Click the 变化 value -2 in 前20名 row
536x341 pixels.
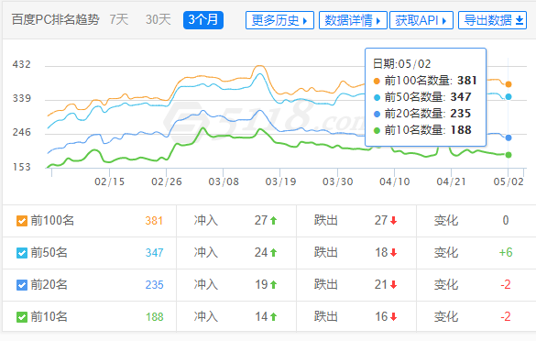[x=506, y=284]
